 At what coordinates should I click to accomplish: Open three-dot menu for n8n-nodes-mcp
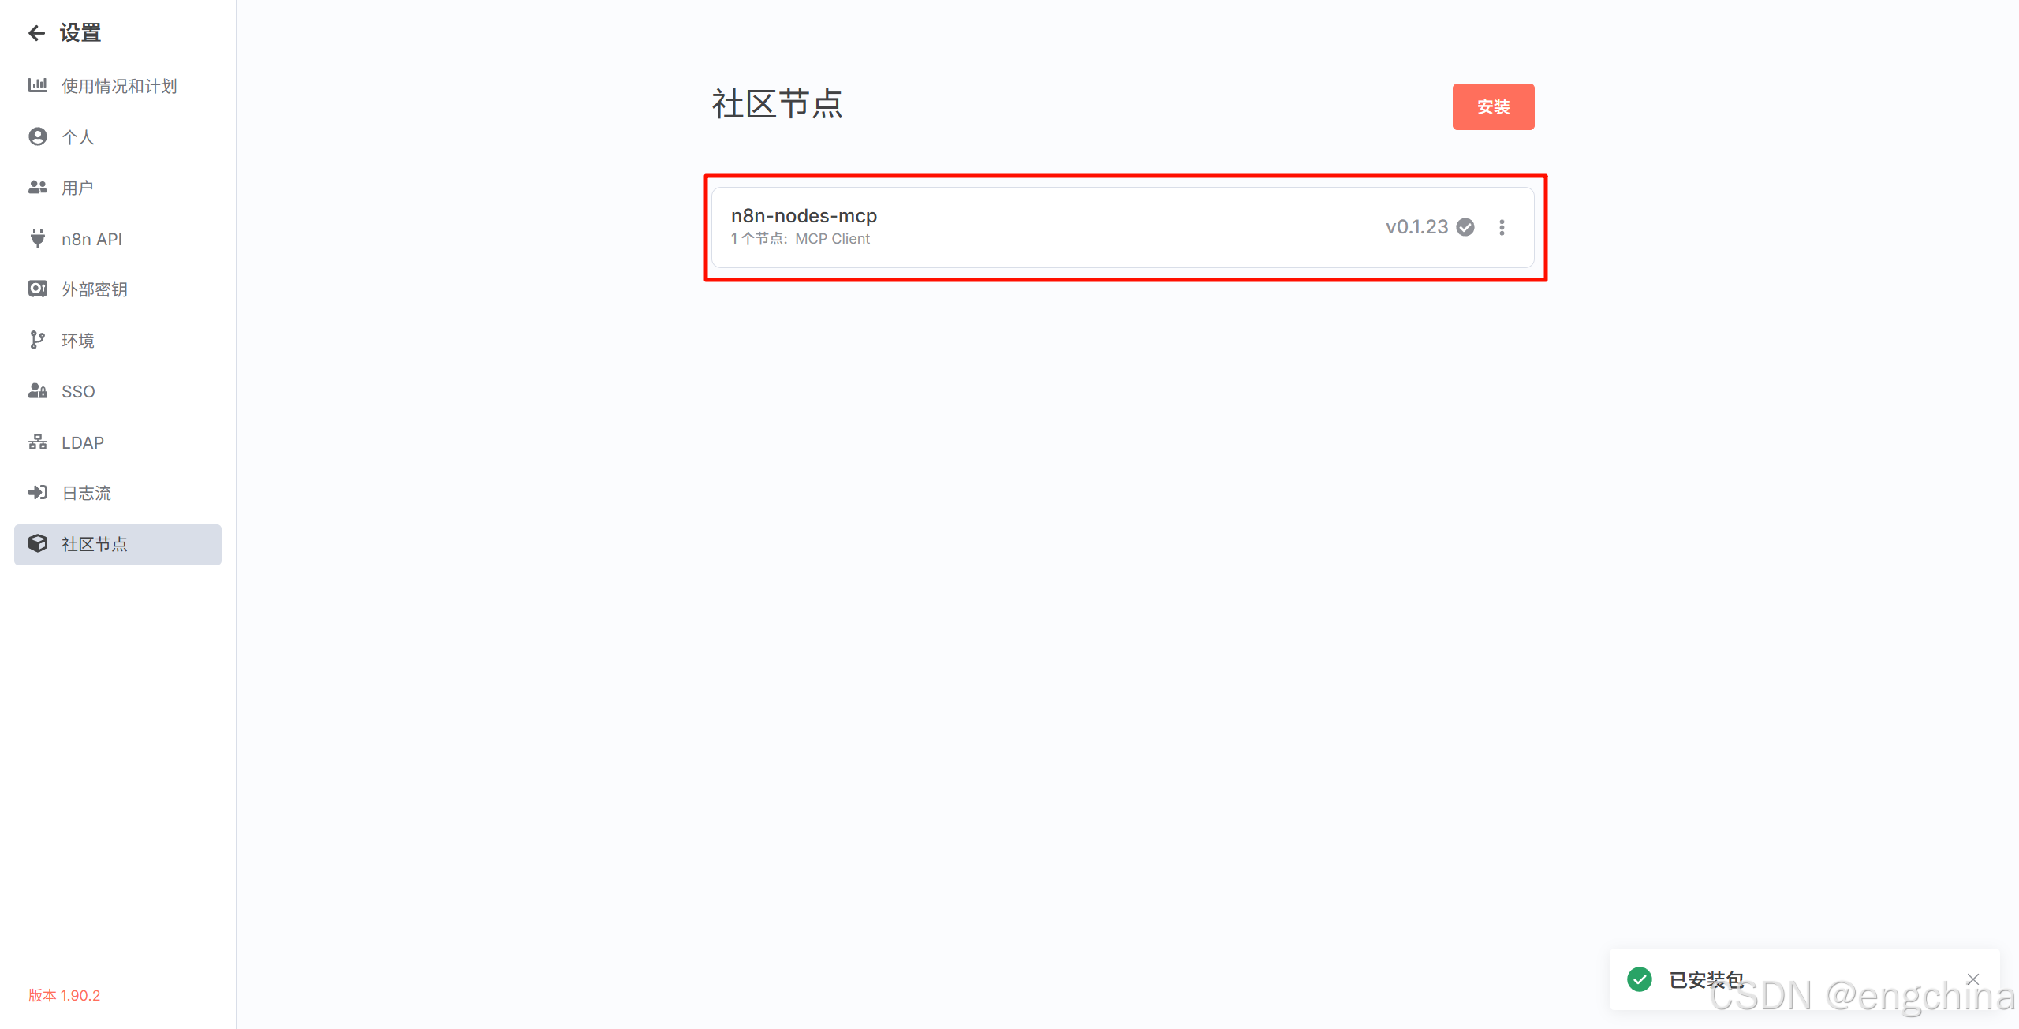coord(1502,227)
